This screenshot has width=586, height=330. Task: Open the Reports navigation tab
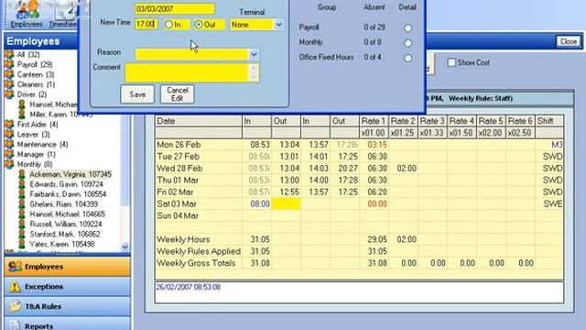point(67,324)
